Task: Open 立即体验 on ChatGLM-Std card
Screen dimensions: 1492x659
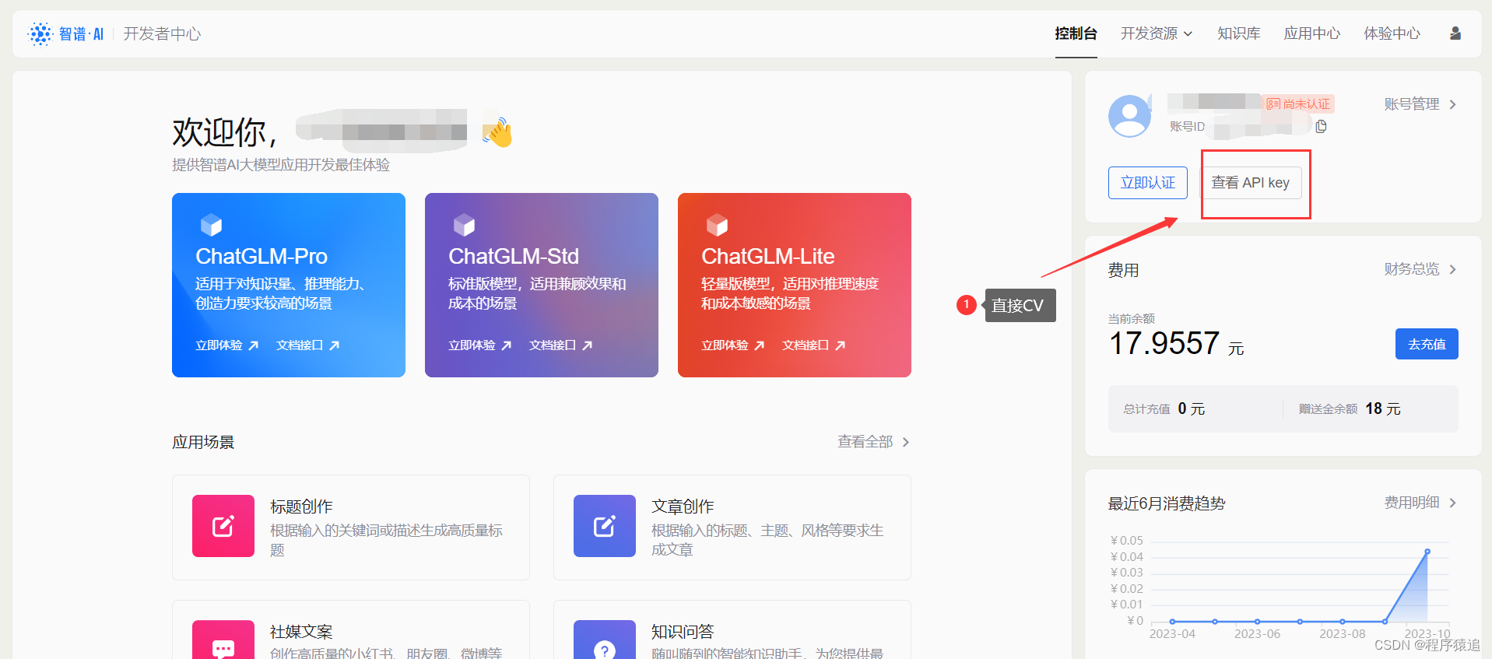Action: point(479,345)
